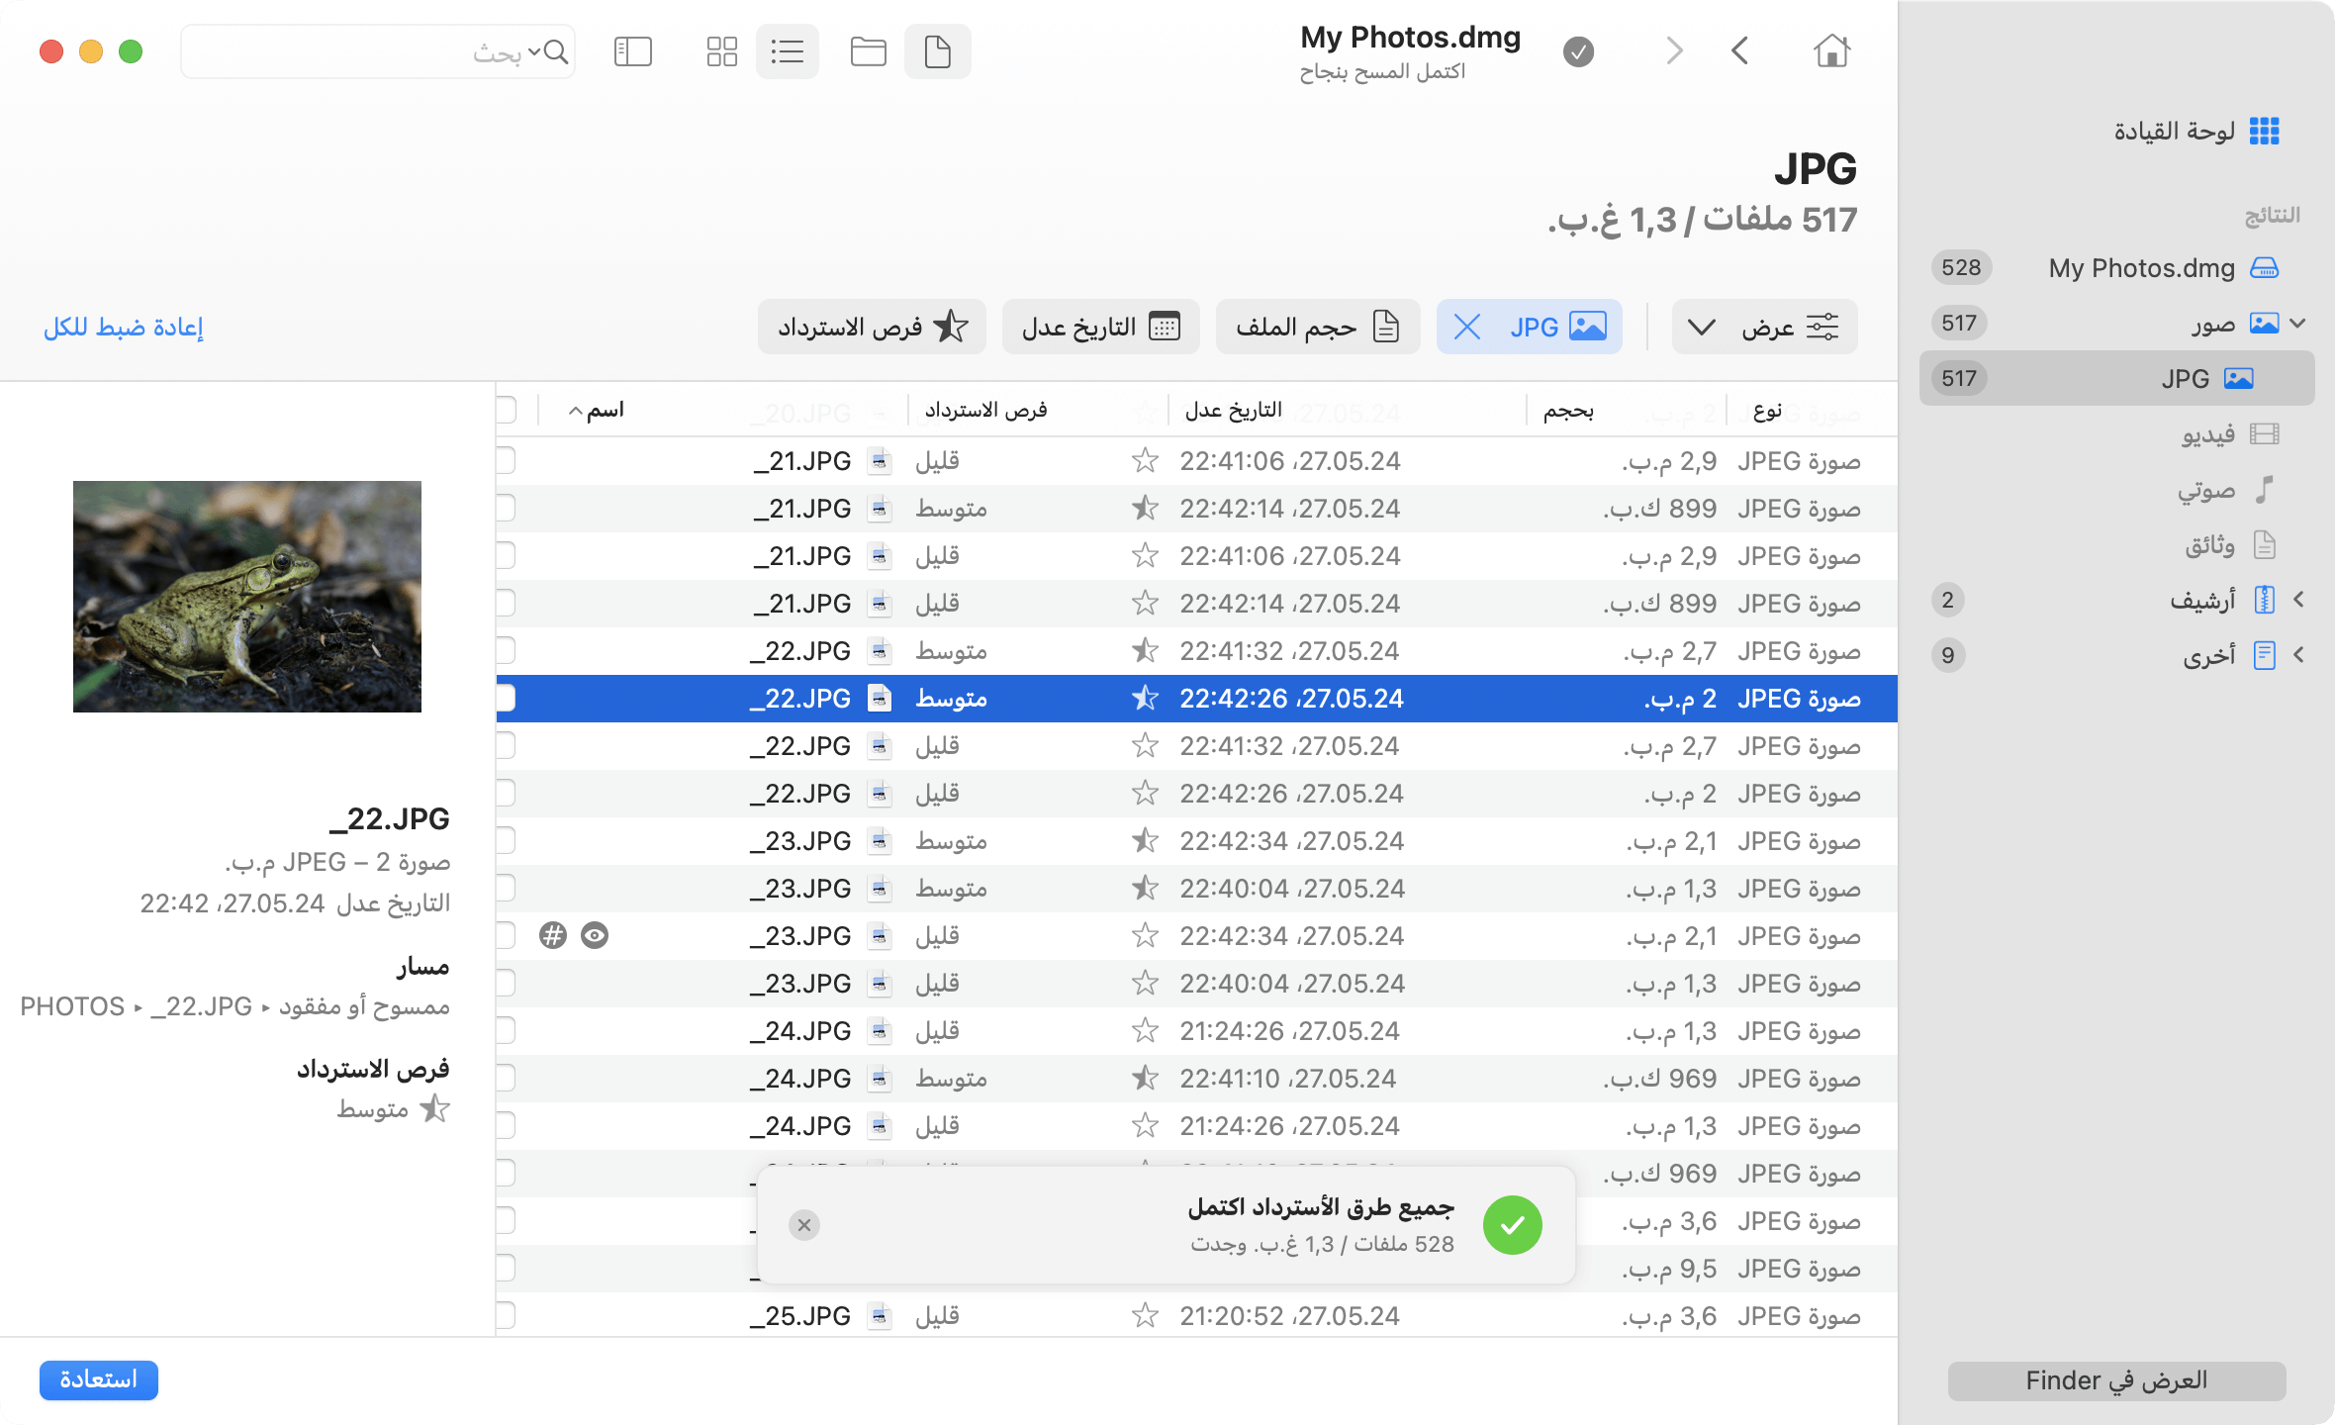Open التاريخ عدل date filter
This screenshot has height=1425, width=2335.
point(1100,327)
